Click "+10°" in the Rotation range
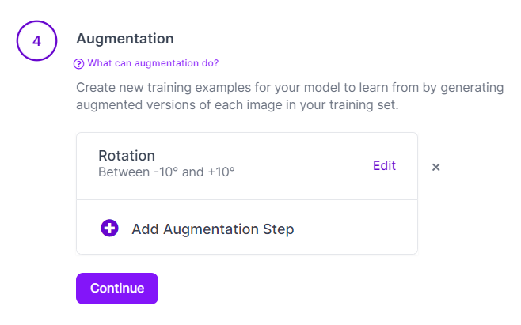 pyautogui.click(x=221, y=172)
